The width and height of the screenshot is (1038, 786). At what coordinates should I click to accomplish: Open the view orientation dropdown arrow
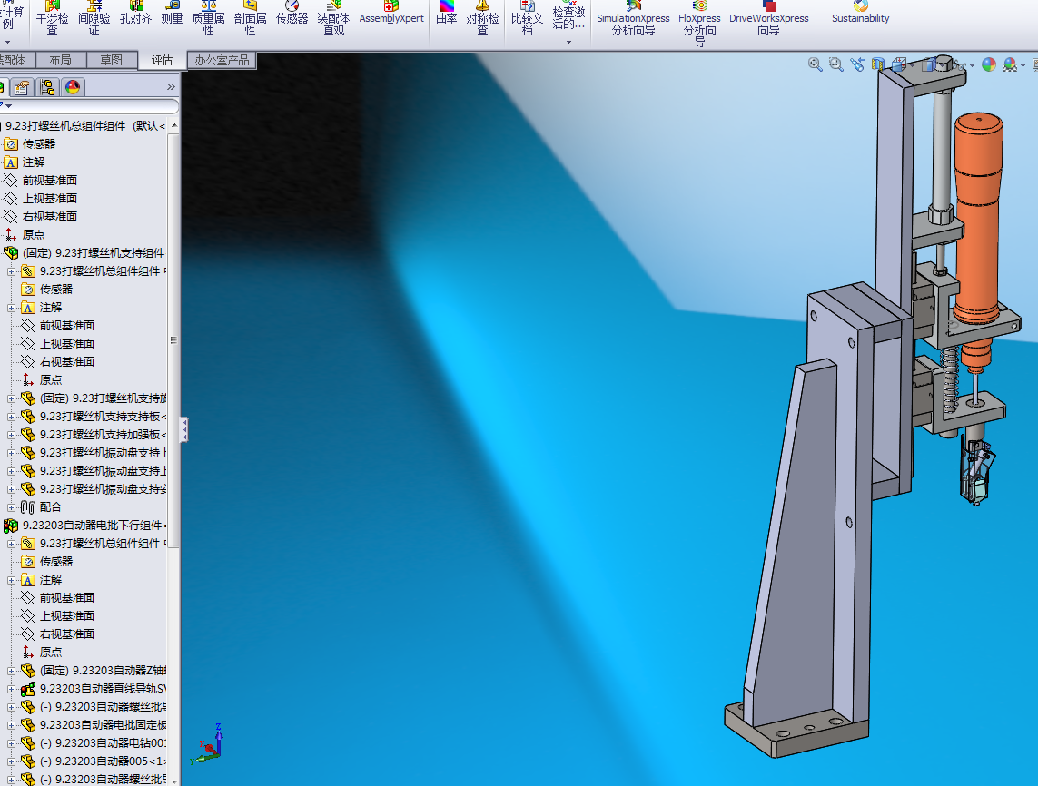coord(910,65)
